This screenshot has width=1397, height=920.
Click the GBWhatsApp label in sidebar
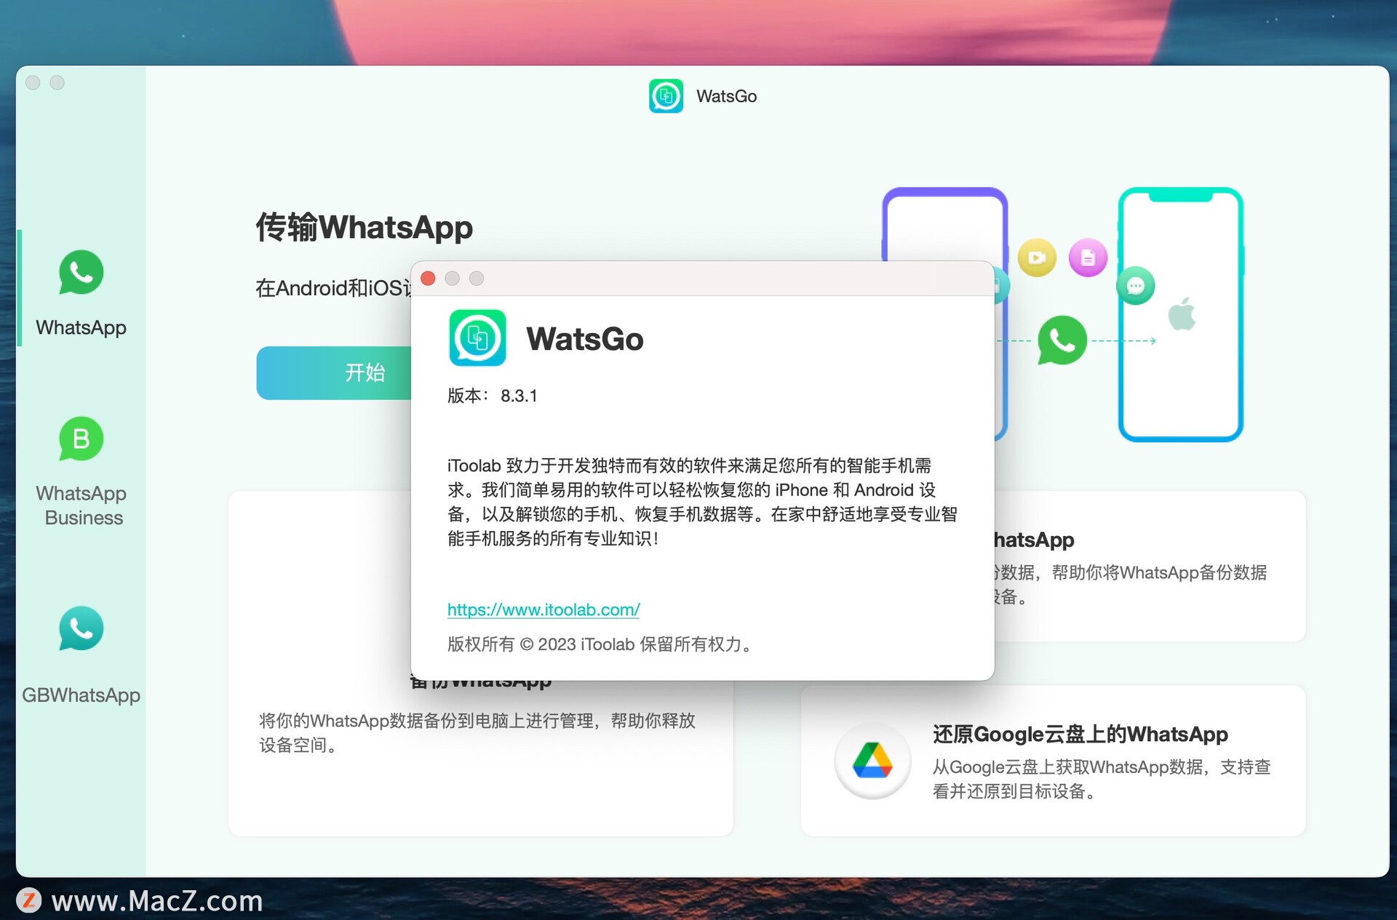tap(81, 695)
